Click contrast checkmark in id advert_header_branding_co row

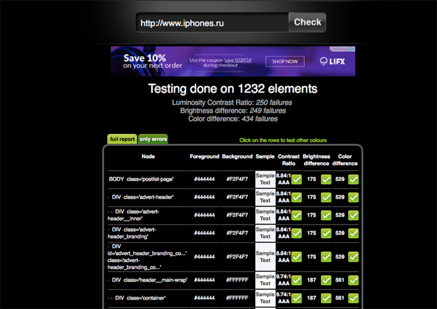[x=297, y=257]
